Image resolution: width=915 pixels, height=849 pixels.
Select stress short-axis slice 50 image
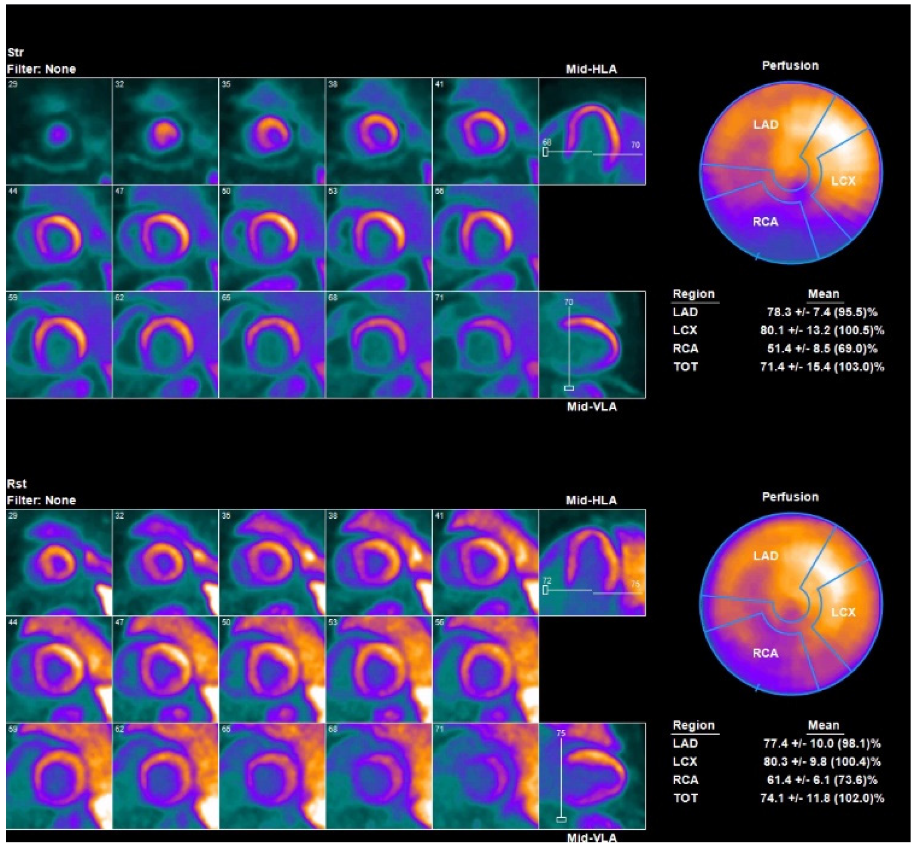(x=272, y=238)
